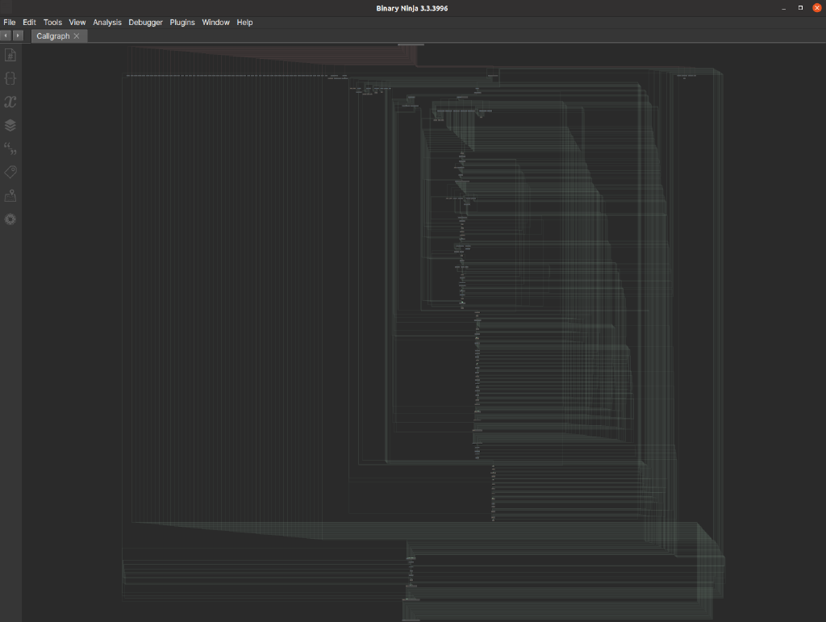Open the Types sidebar panel
826x622 pixels.
tap(10, 78)
